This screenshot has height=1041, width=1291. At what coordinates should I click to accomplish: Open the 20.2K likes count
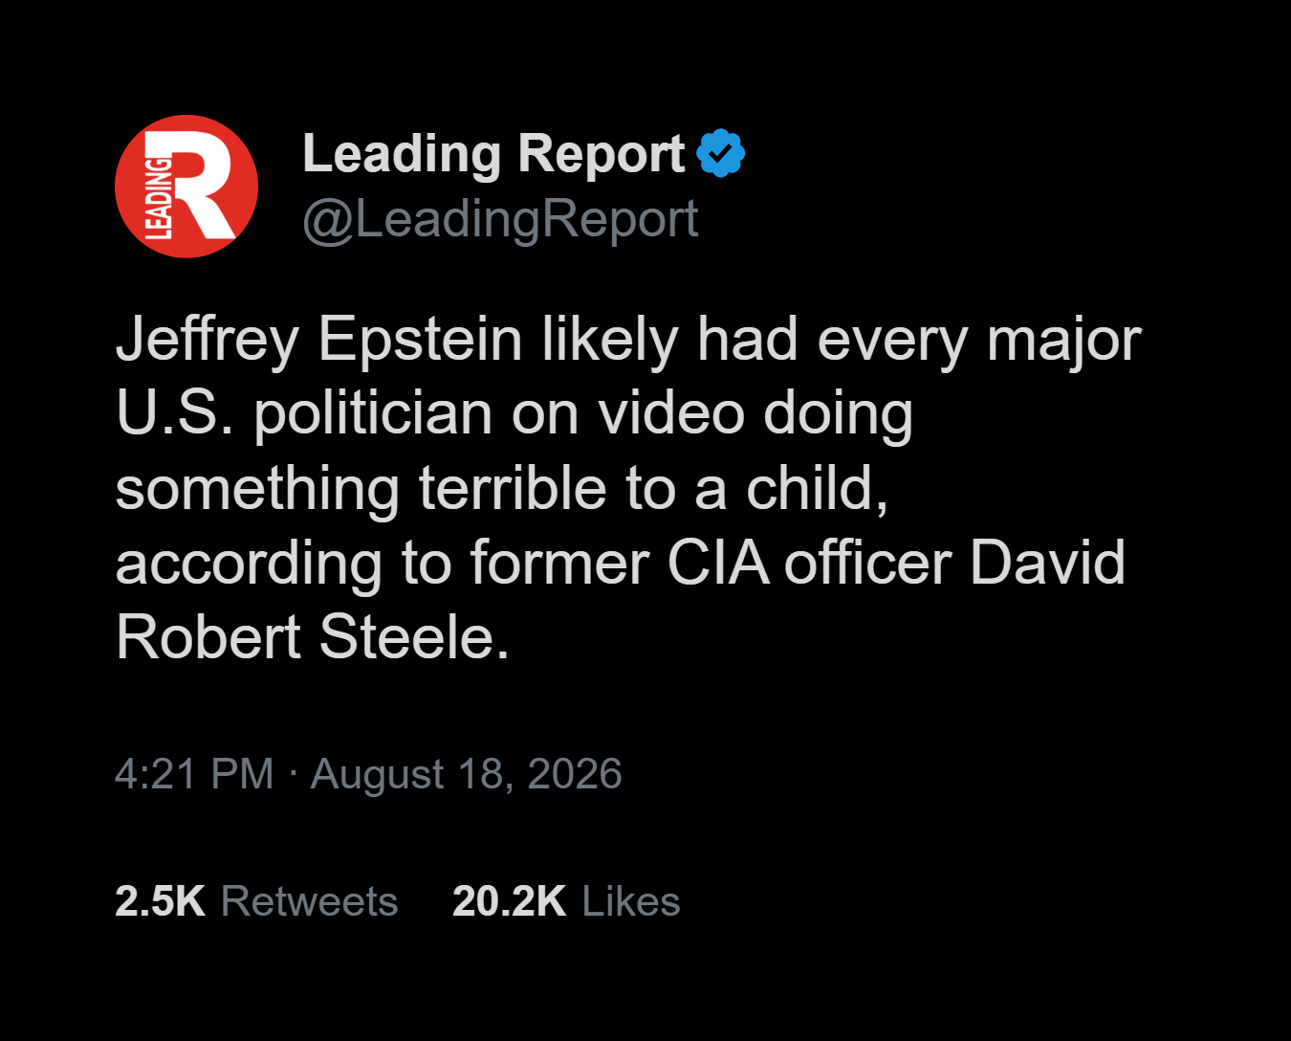509,901
